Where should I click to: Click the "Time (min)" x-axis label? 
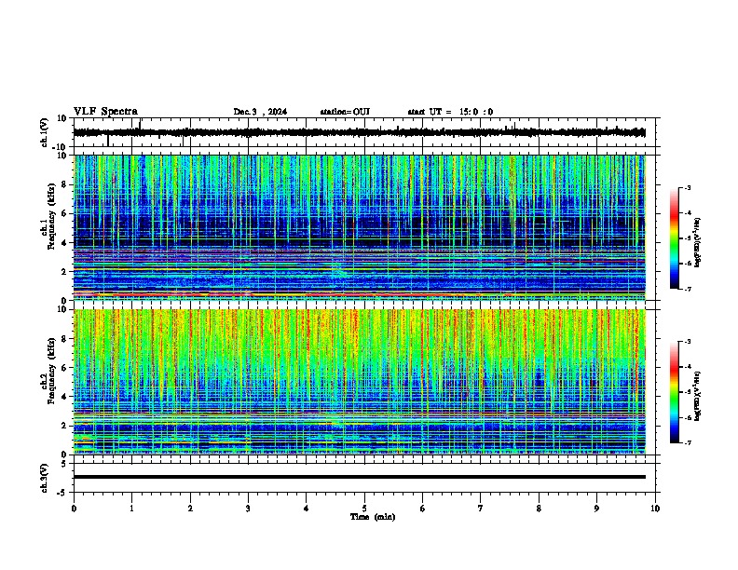(x=373, y=517)
